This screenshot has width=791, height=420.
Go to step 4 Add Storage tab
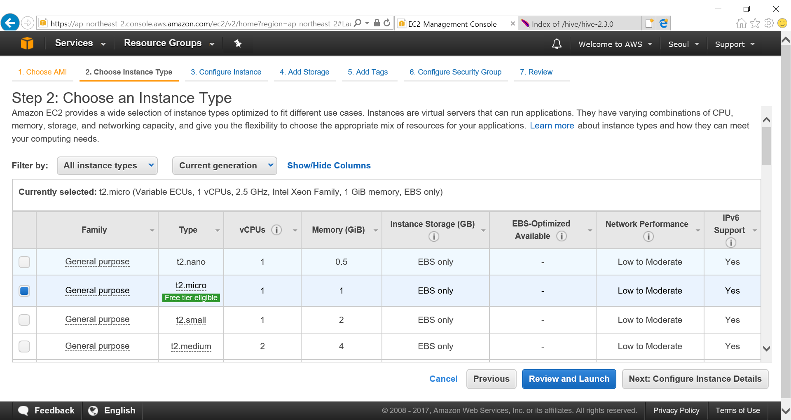point(304,72)
